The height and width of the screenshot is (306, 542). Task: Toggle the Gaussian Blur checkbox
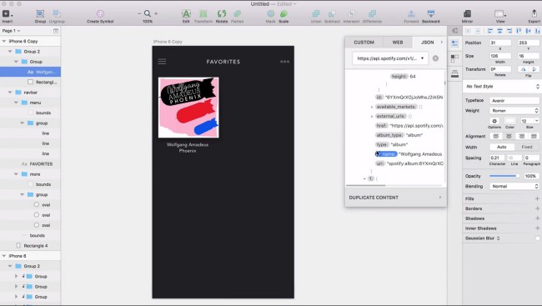coord(538,238)
